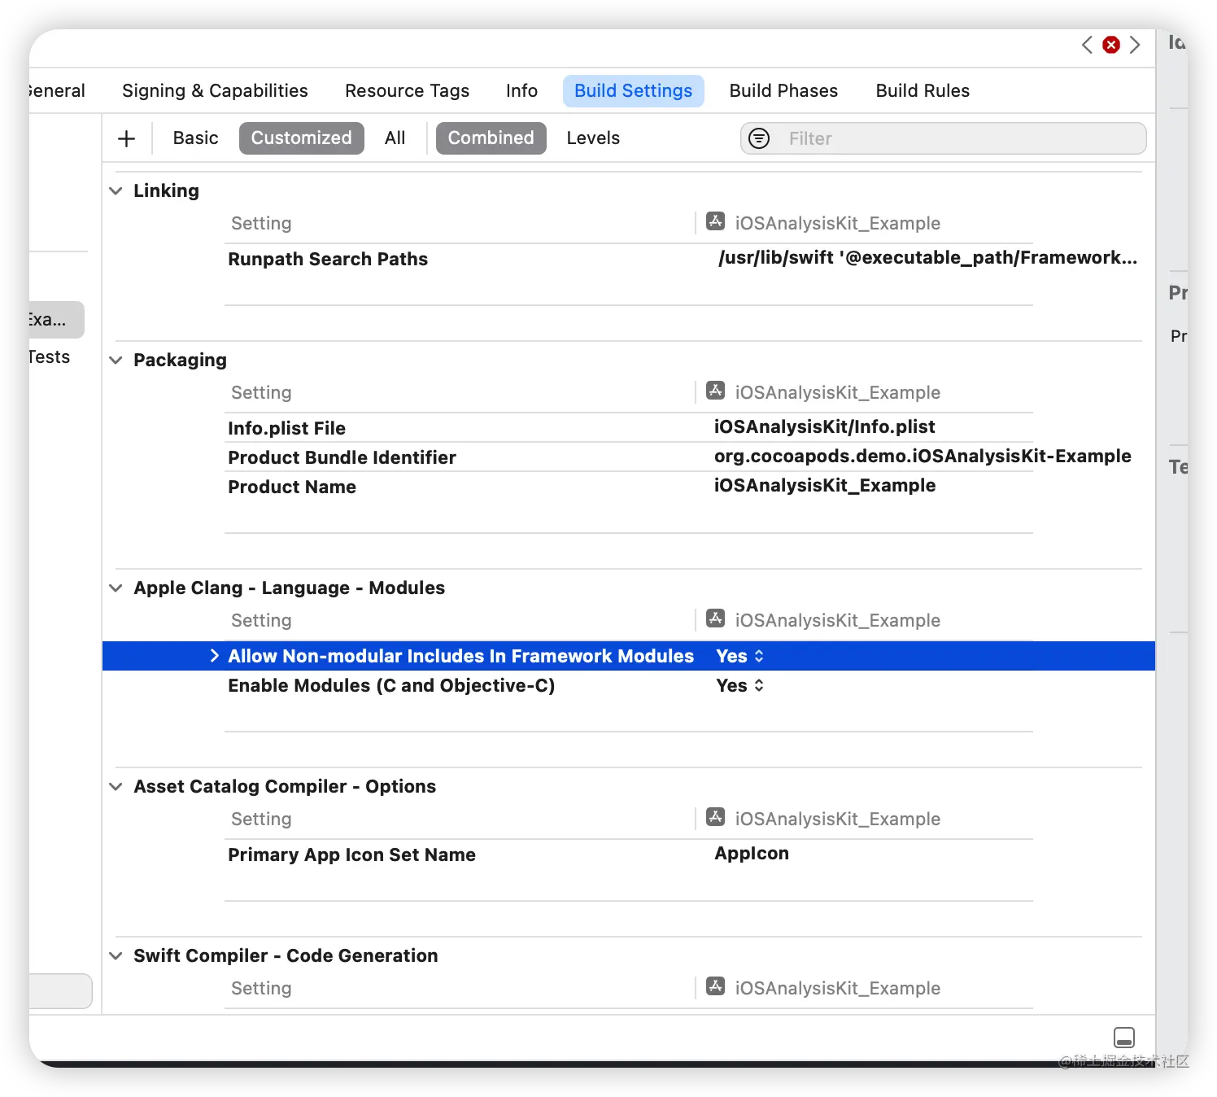This screenshot has height=1097, width=1217.
Task: Edit the /usr/lib/swift runpath value
Action: (927, 257)
